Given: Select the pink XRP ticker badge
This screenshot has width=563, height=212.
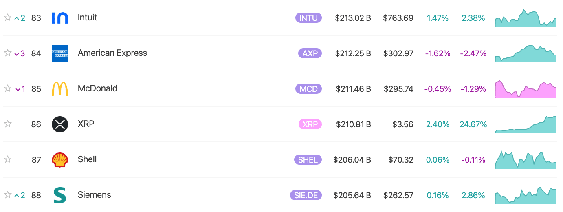Looking at the screenshot, I should click(310, 124).
